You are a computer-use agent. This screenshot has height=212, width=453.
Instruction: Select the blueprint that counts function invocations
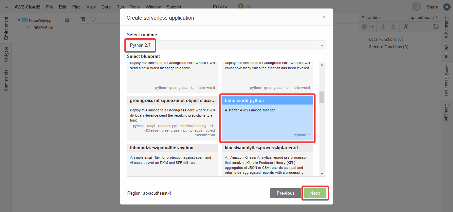click(x=267, y=77)
